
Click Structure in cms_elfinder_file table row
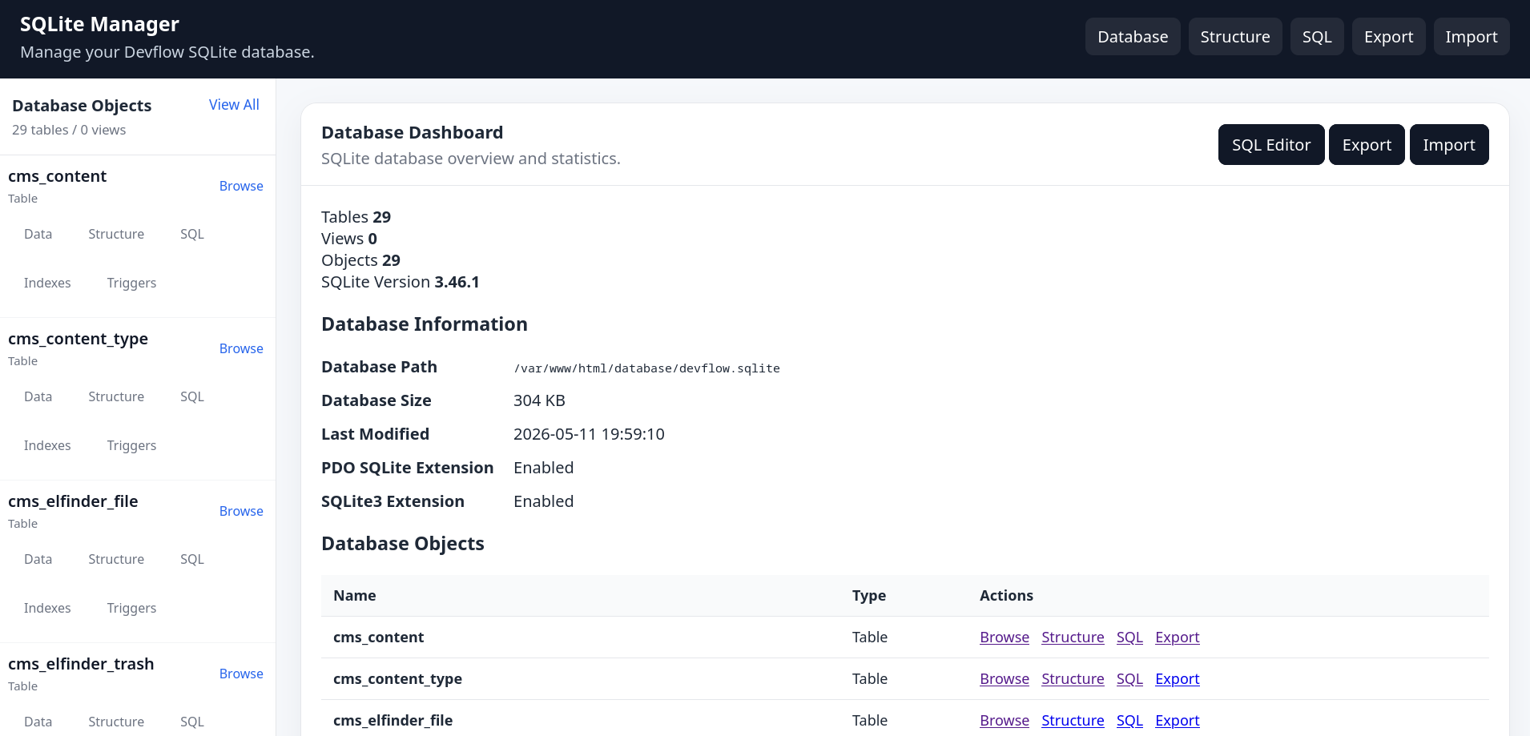(x=1073, y=721)
